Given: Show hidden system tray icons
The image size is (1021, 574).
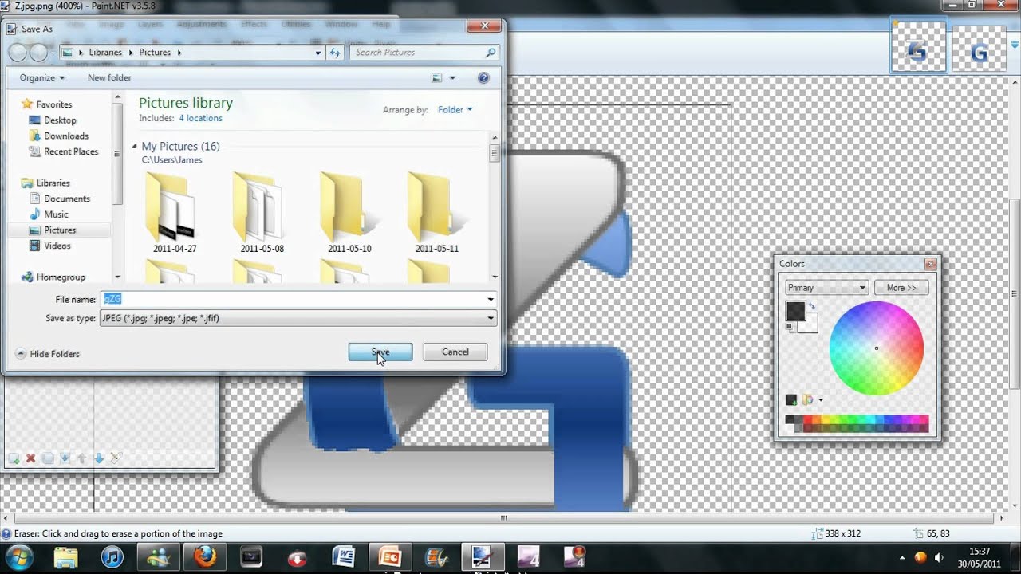Looking at the screenshot, I should [x=902, y=557].
